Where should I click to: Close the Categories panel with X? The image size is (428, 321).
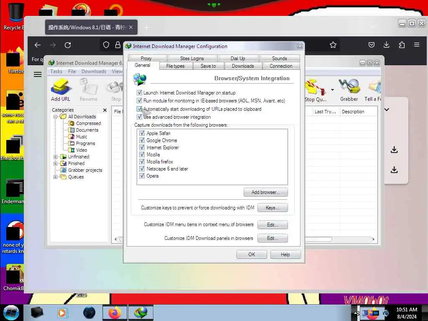pos(105,110)
